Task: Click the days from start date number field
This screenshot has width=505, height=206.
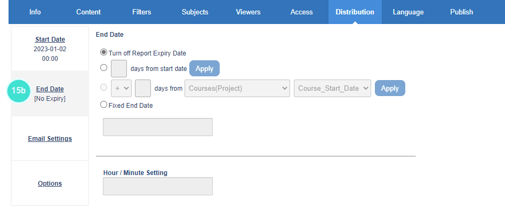Action: click(x=119, y=68)
